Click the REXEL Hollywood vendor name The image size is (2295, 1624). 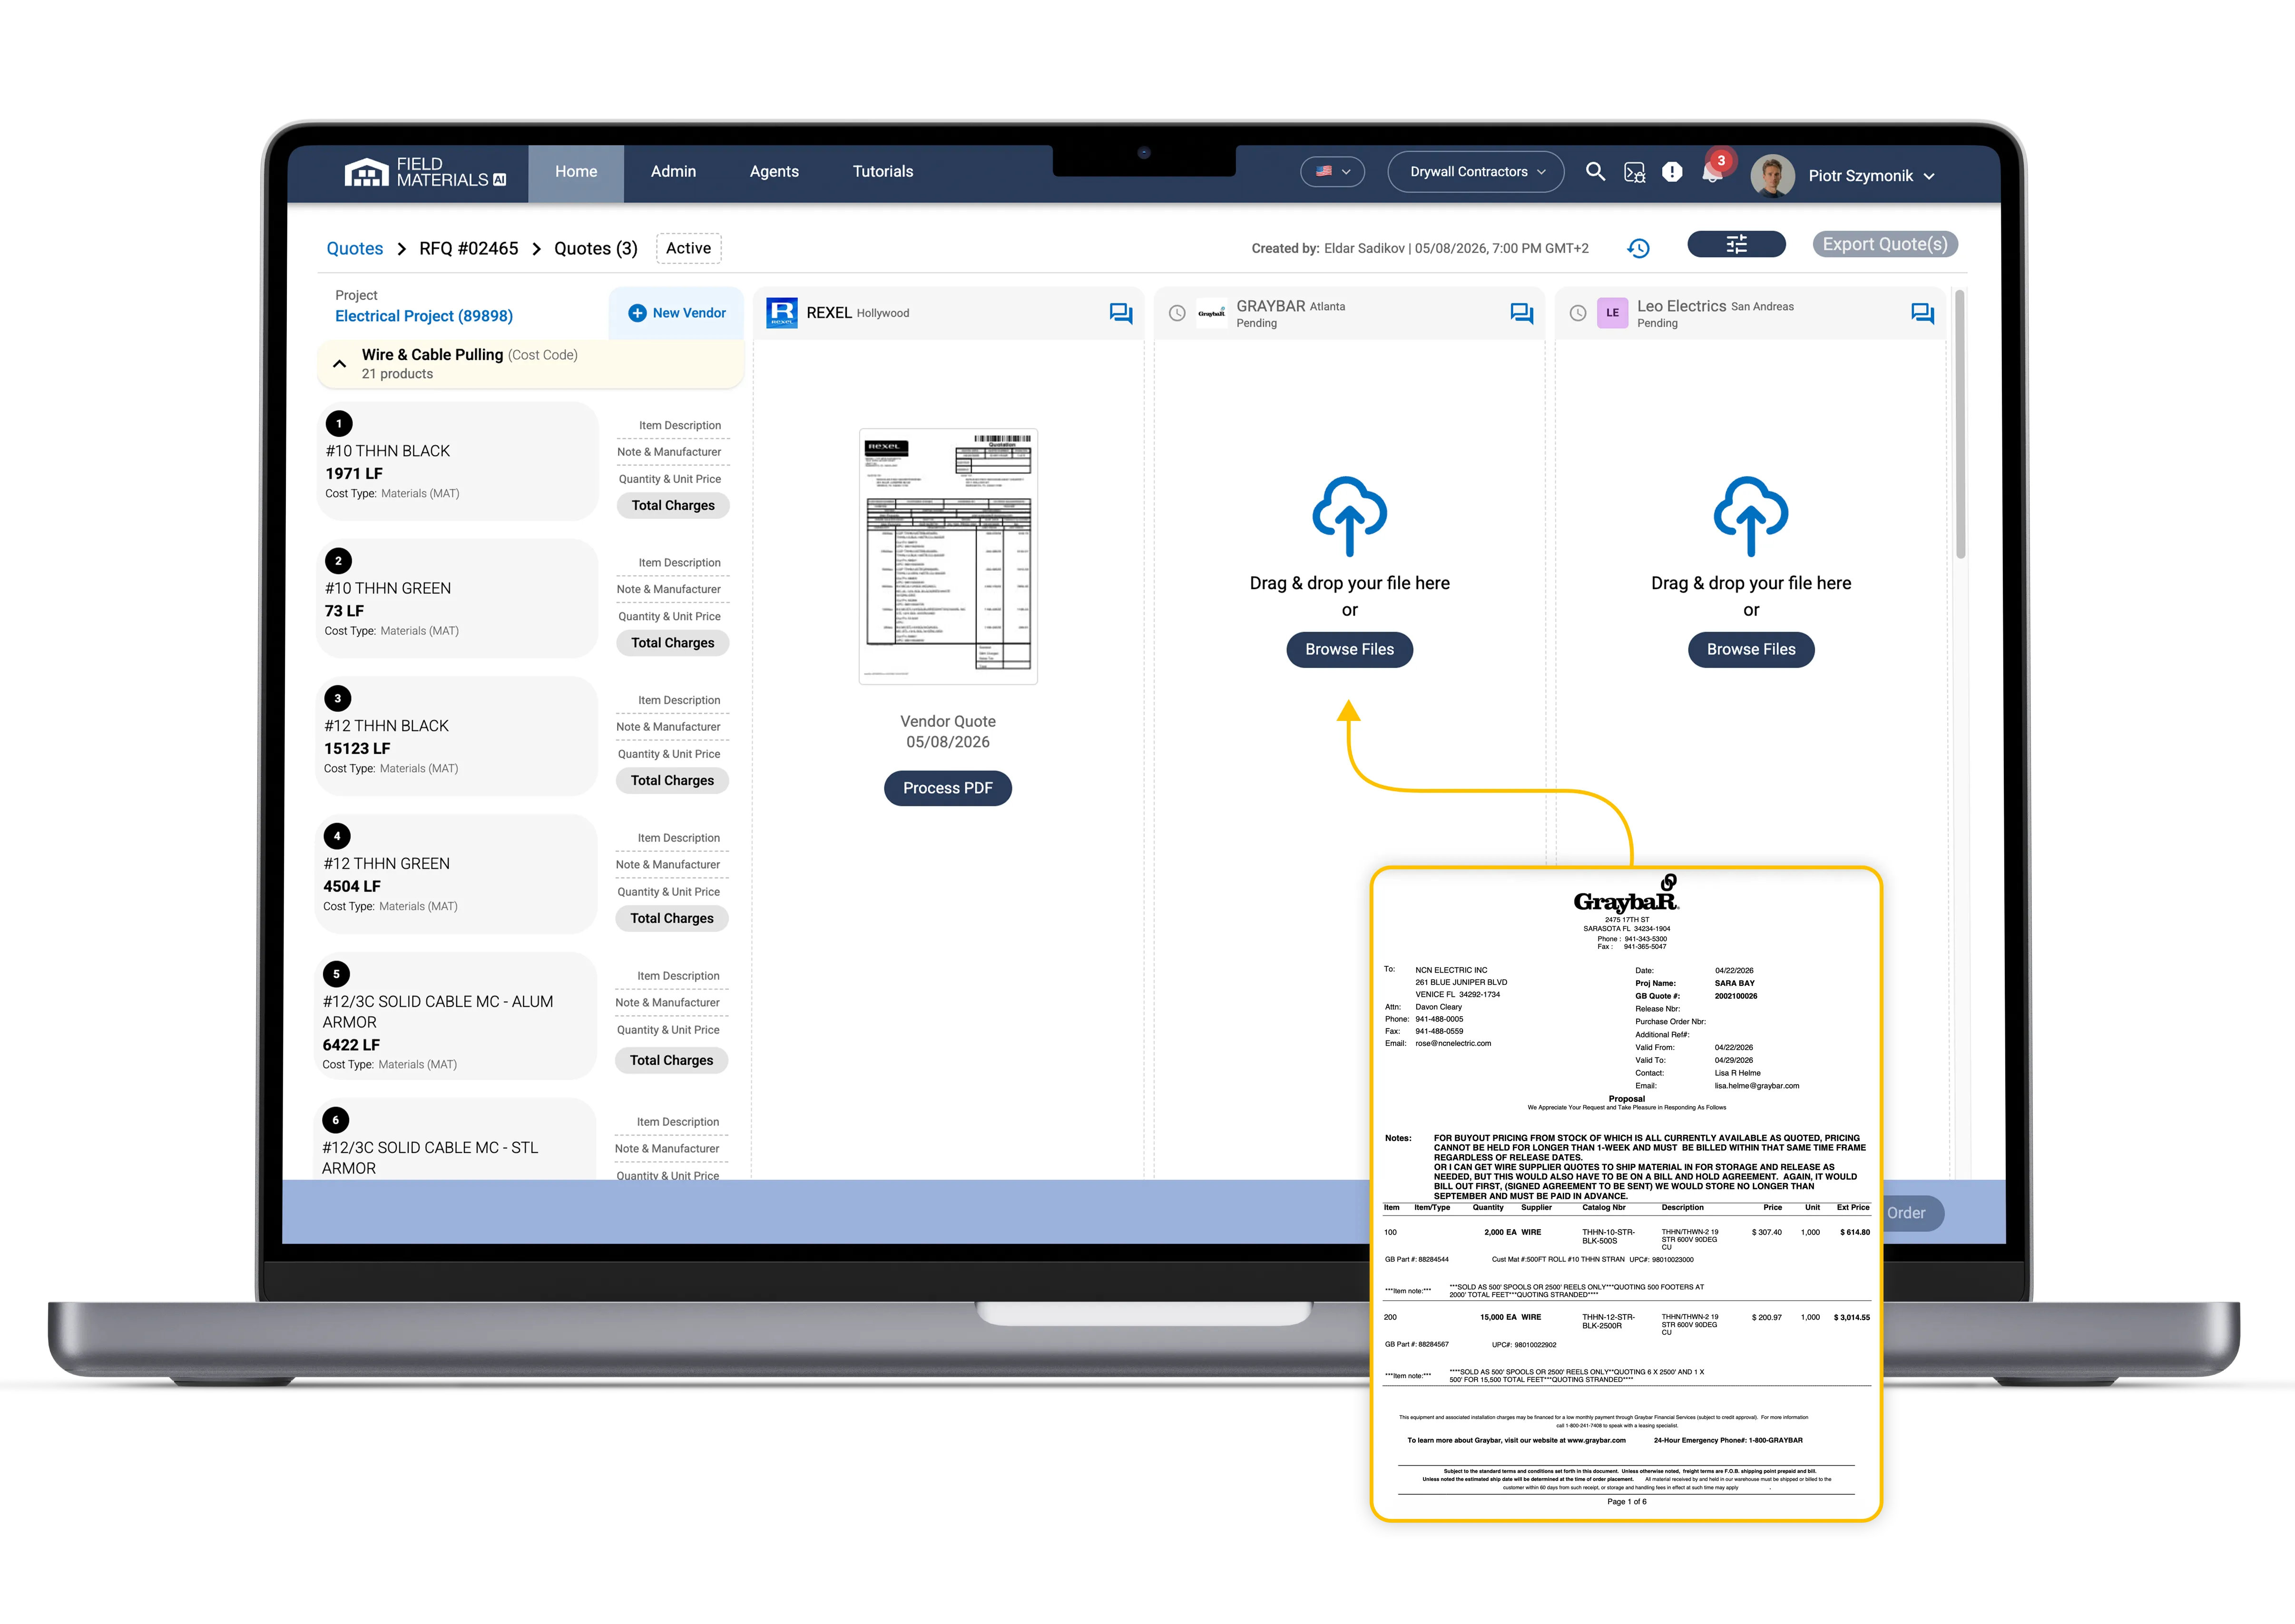coord(857,313)
